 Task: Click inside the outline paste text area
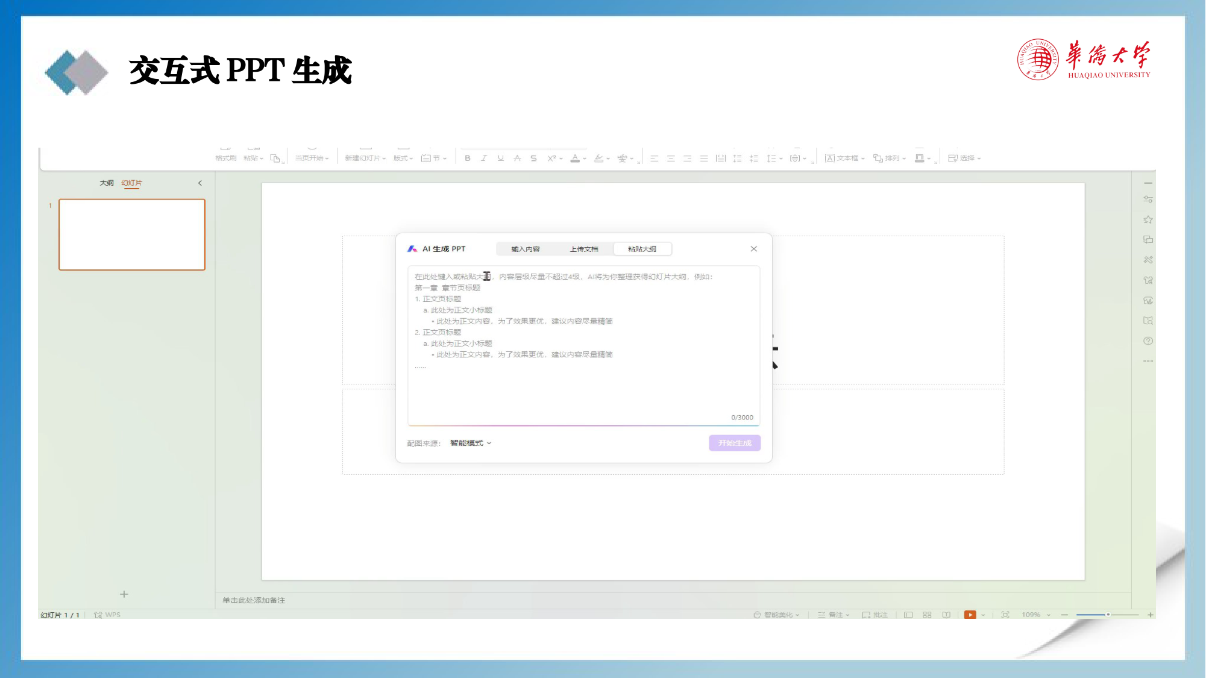pos(583,345)
